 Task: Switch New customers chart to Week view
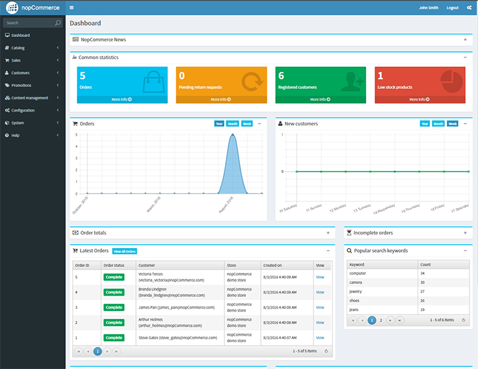453,123
